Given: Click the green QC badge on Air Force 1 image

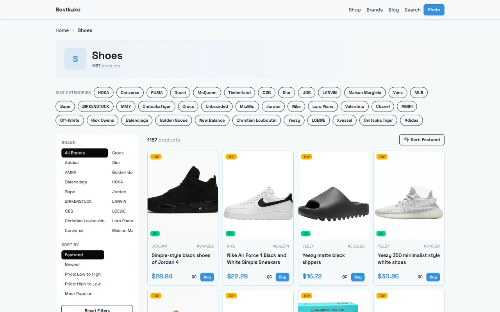Looking at the screenshot, I should (x=230, y=234).
